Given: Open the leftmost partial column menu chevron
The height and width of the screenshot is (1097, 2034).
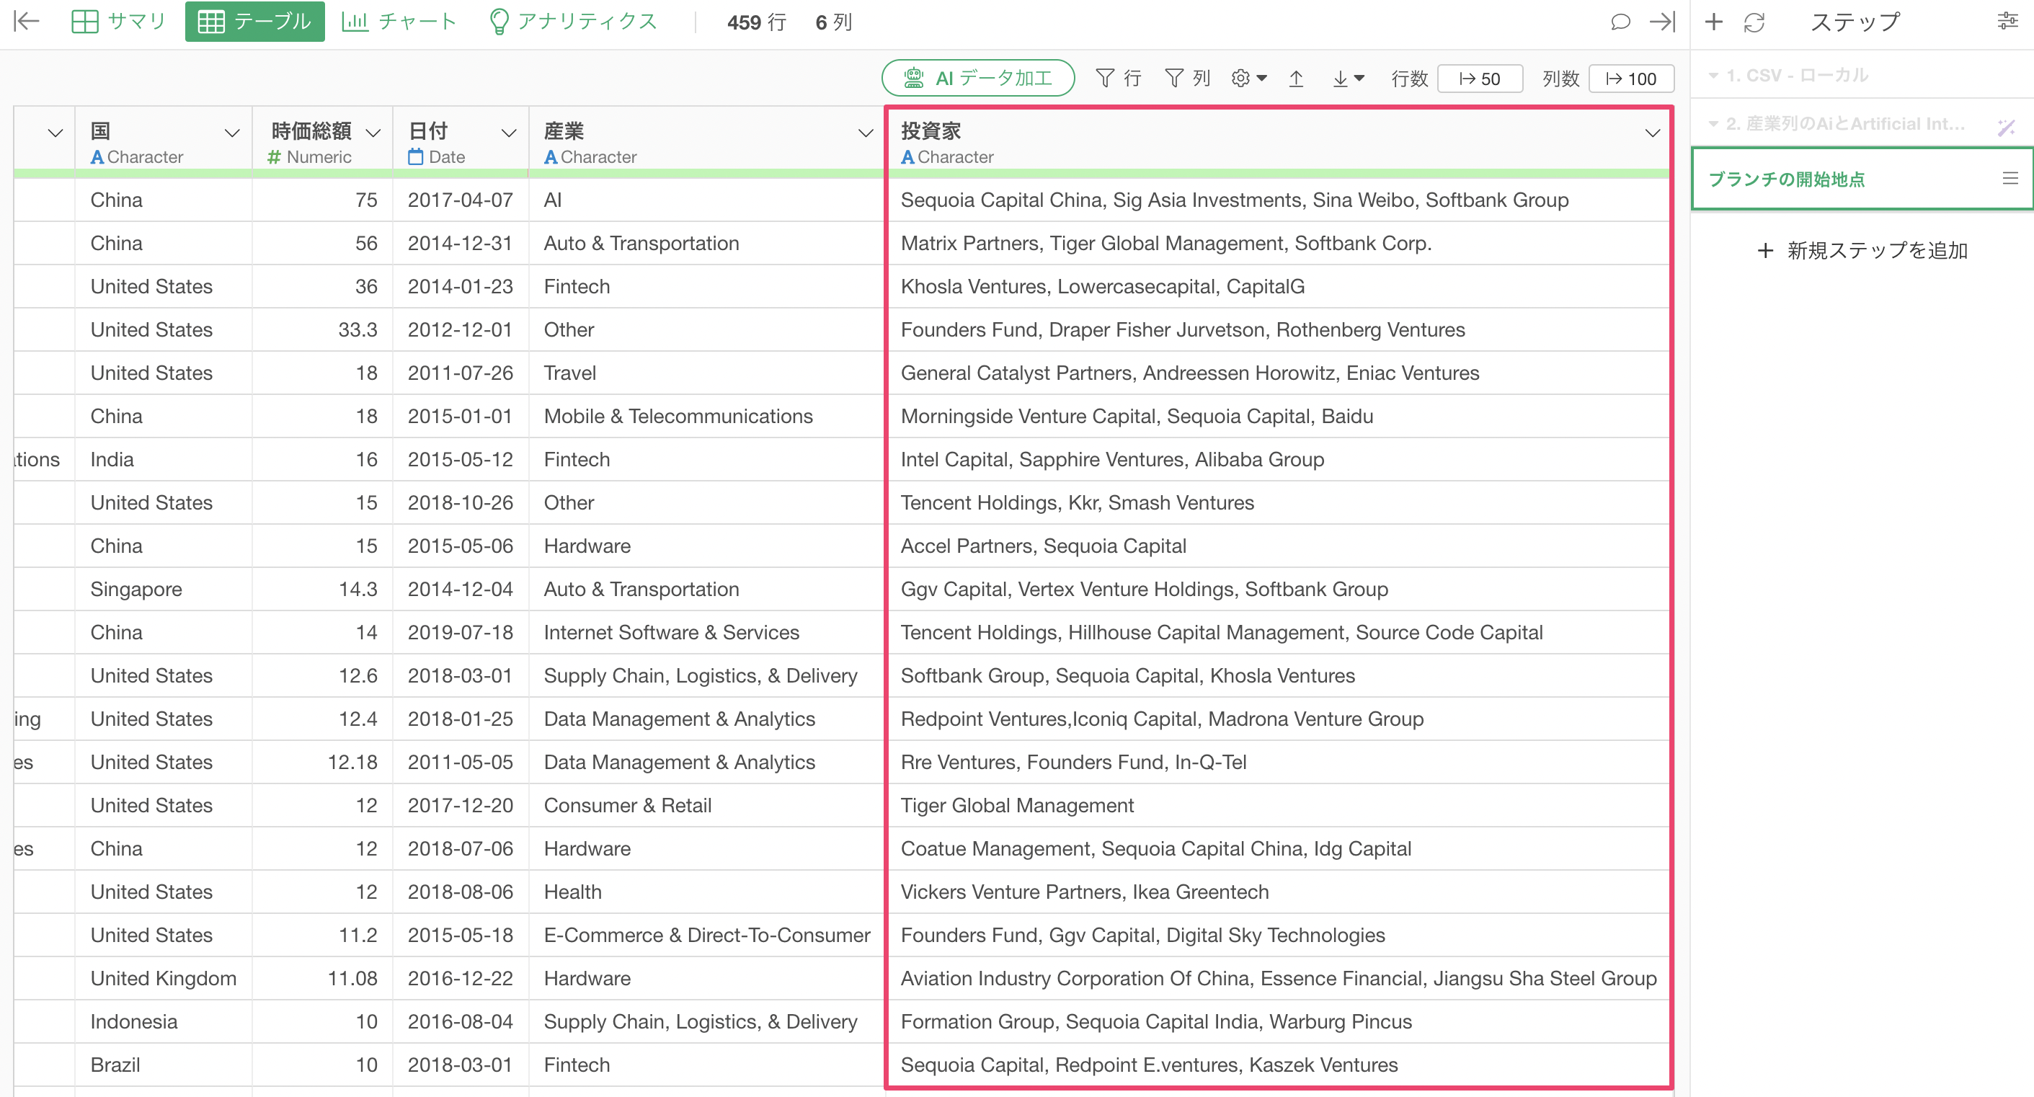Looking at the screenshot, I should (55, 133).
